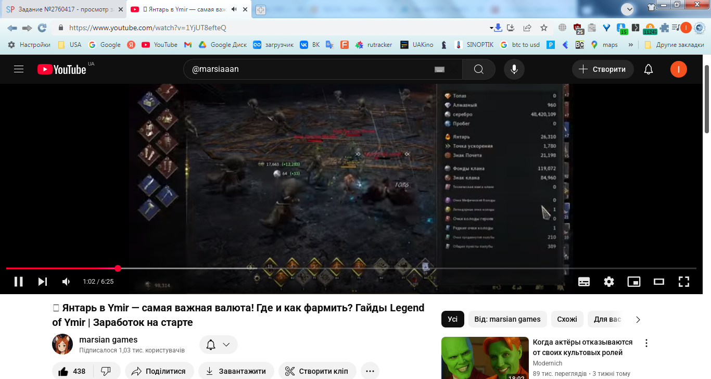Select the Схожі filter chip
Image resolution: width=711 pixels, height=379 pixels.
pyautogui.click(x=567, y=319)
